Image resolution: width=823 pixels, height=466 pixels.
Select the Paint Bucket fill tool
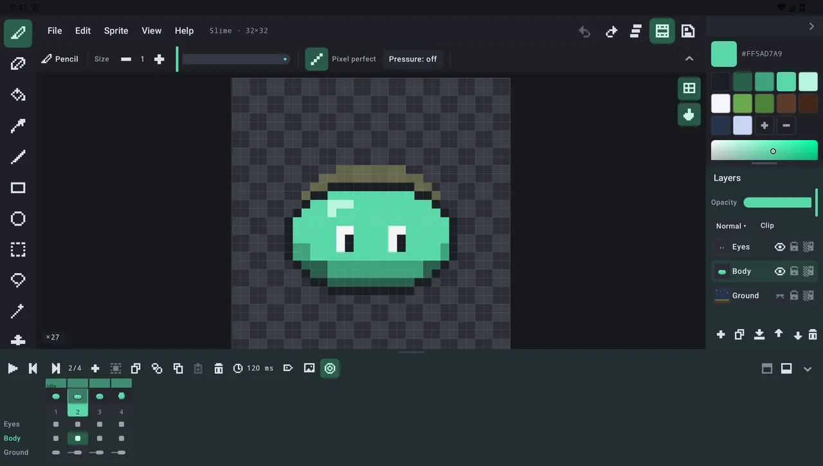(x=18, y=95)
